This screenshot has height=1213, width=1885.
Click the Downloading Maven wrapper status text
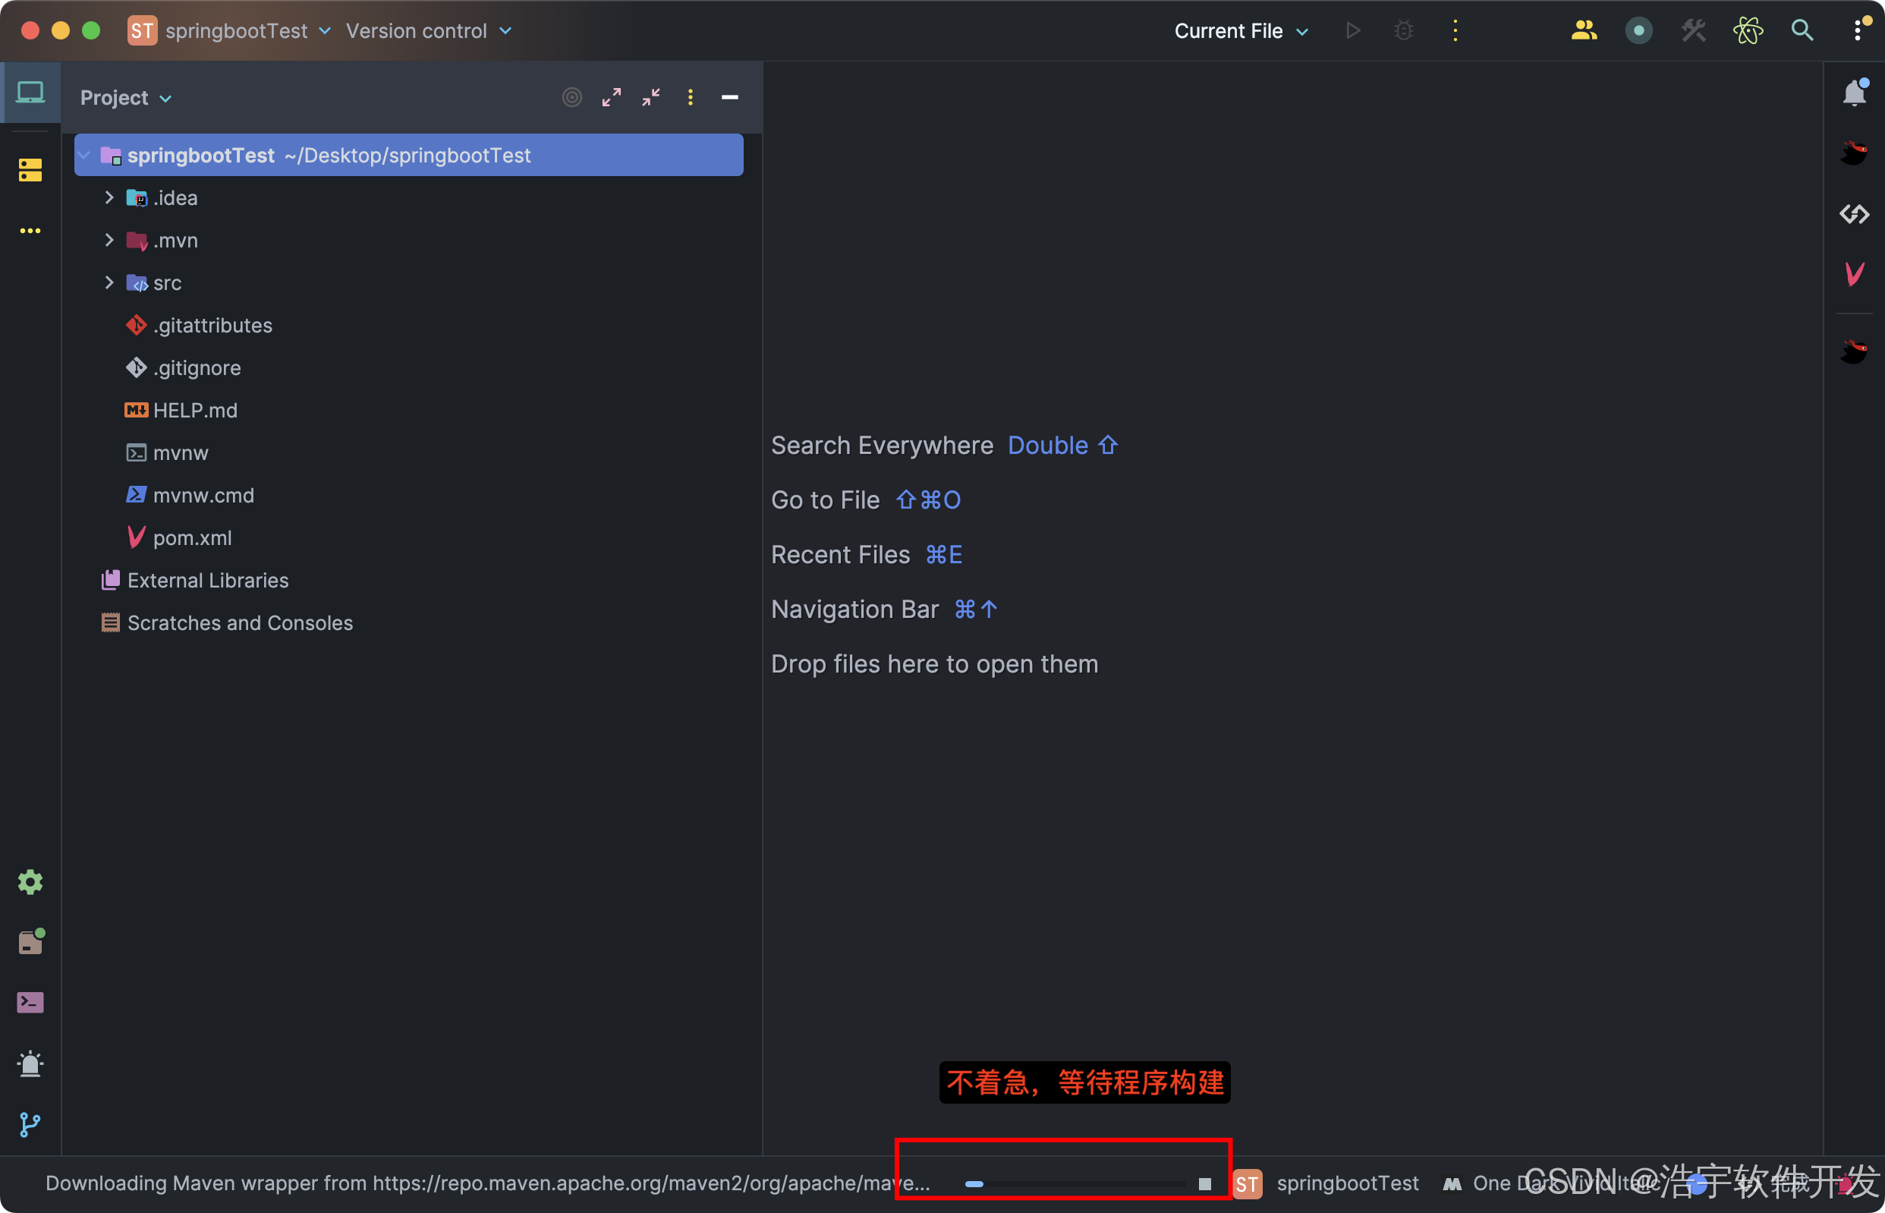coord(487,1183)
